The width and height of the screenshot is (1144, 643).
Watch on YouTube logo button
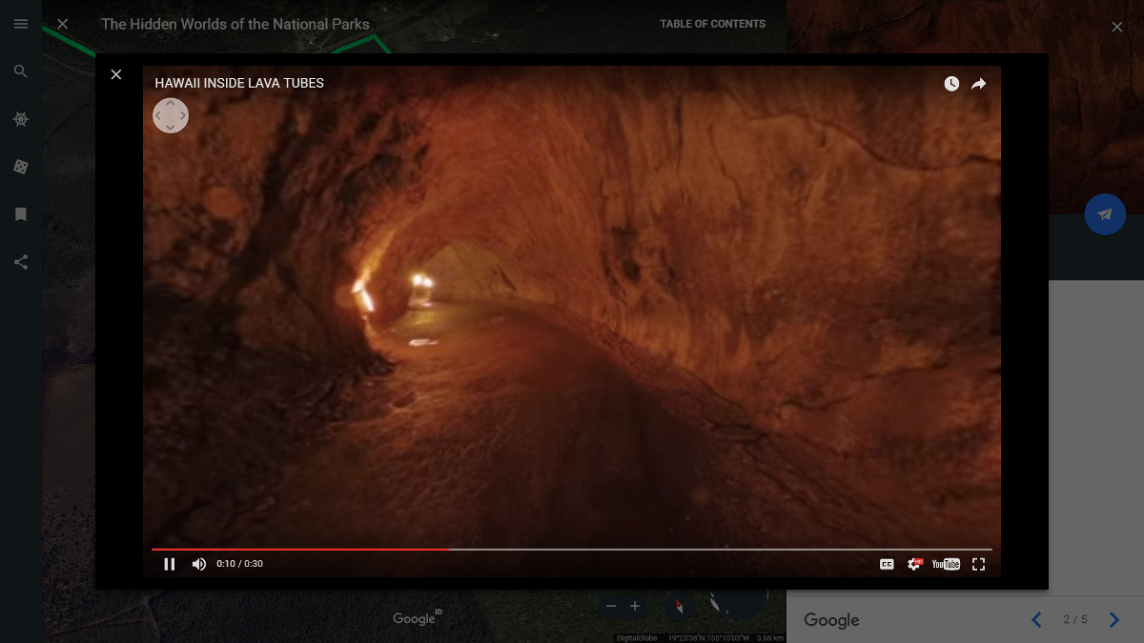coord(946,564)
